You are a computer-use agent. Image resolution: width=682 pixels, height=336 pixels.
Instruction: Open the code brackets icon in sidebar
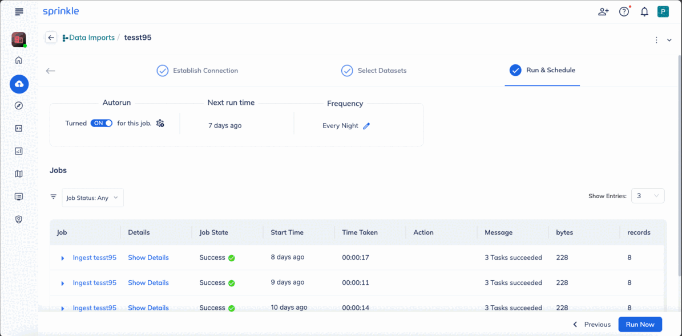19,129
